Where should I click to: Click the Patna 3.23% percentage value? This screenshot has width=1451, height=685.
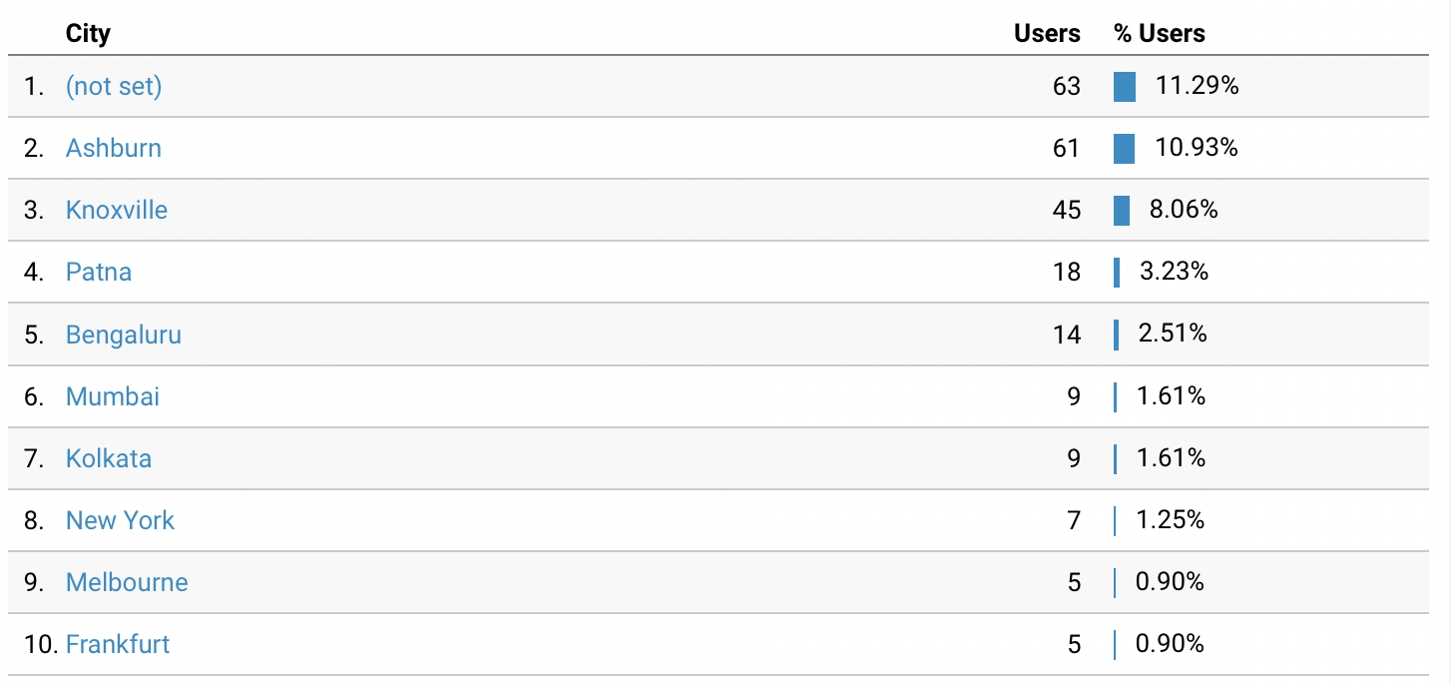(x=1174, y=272)
